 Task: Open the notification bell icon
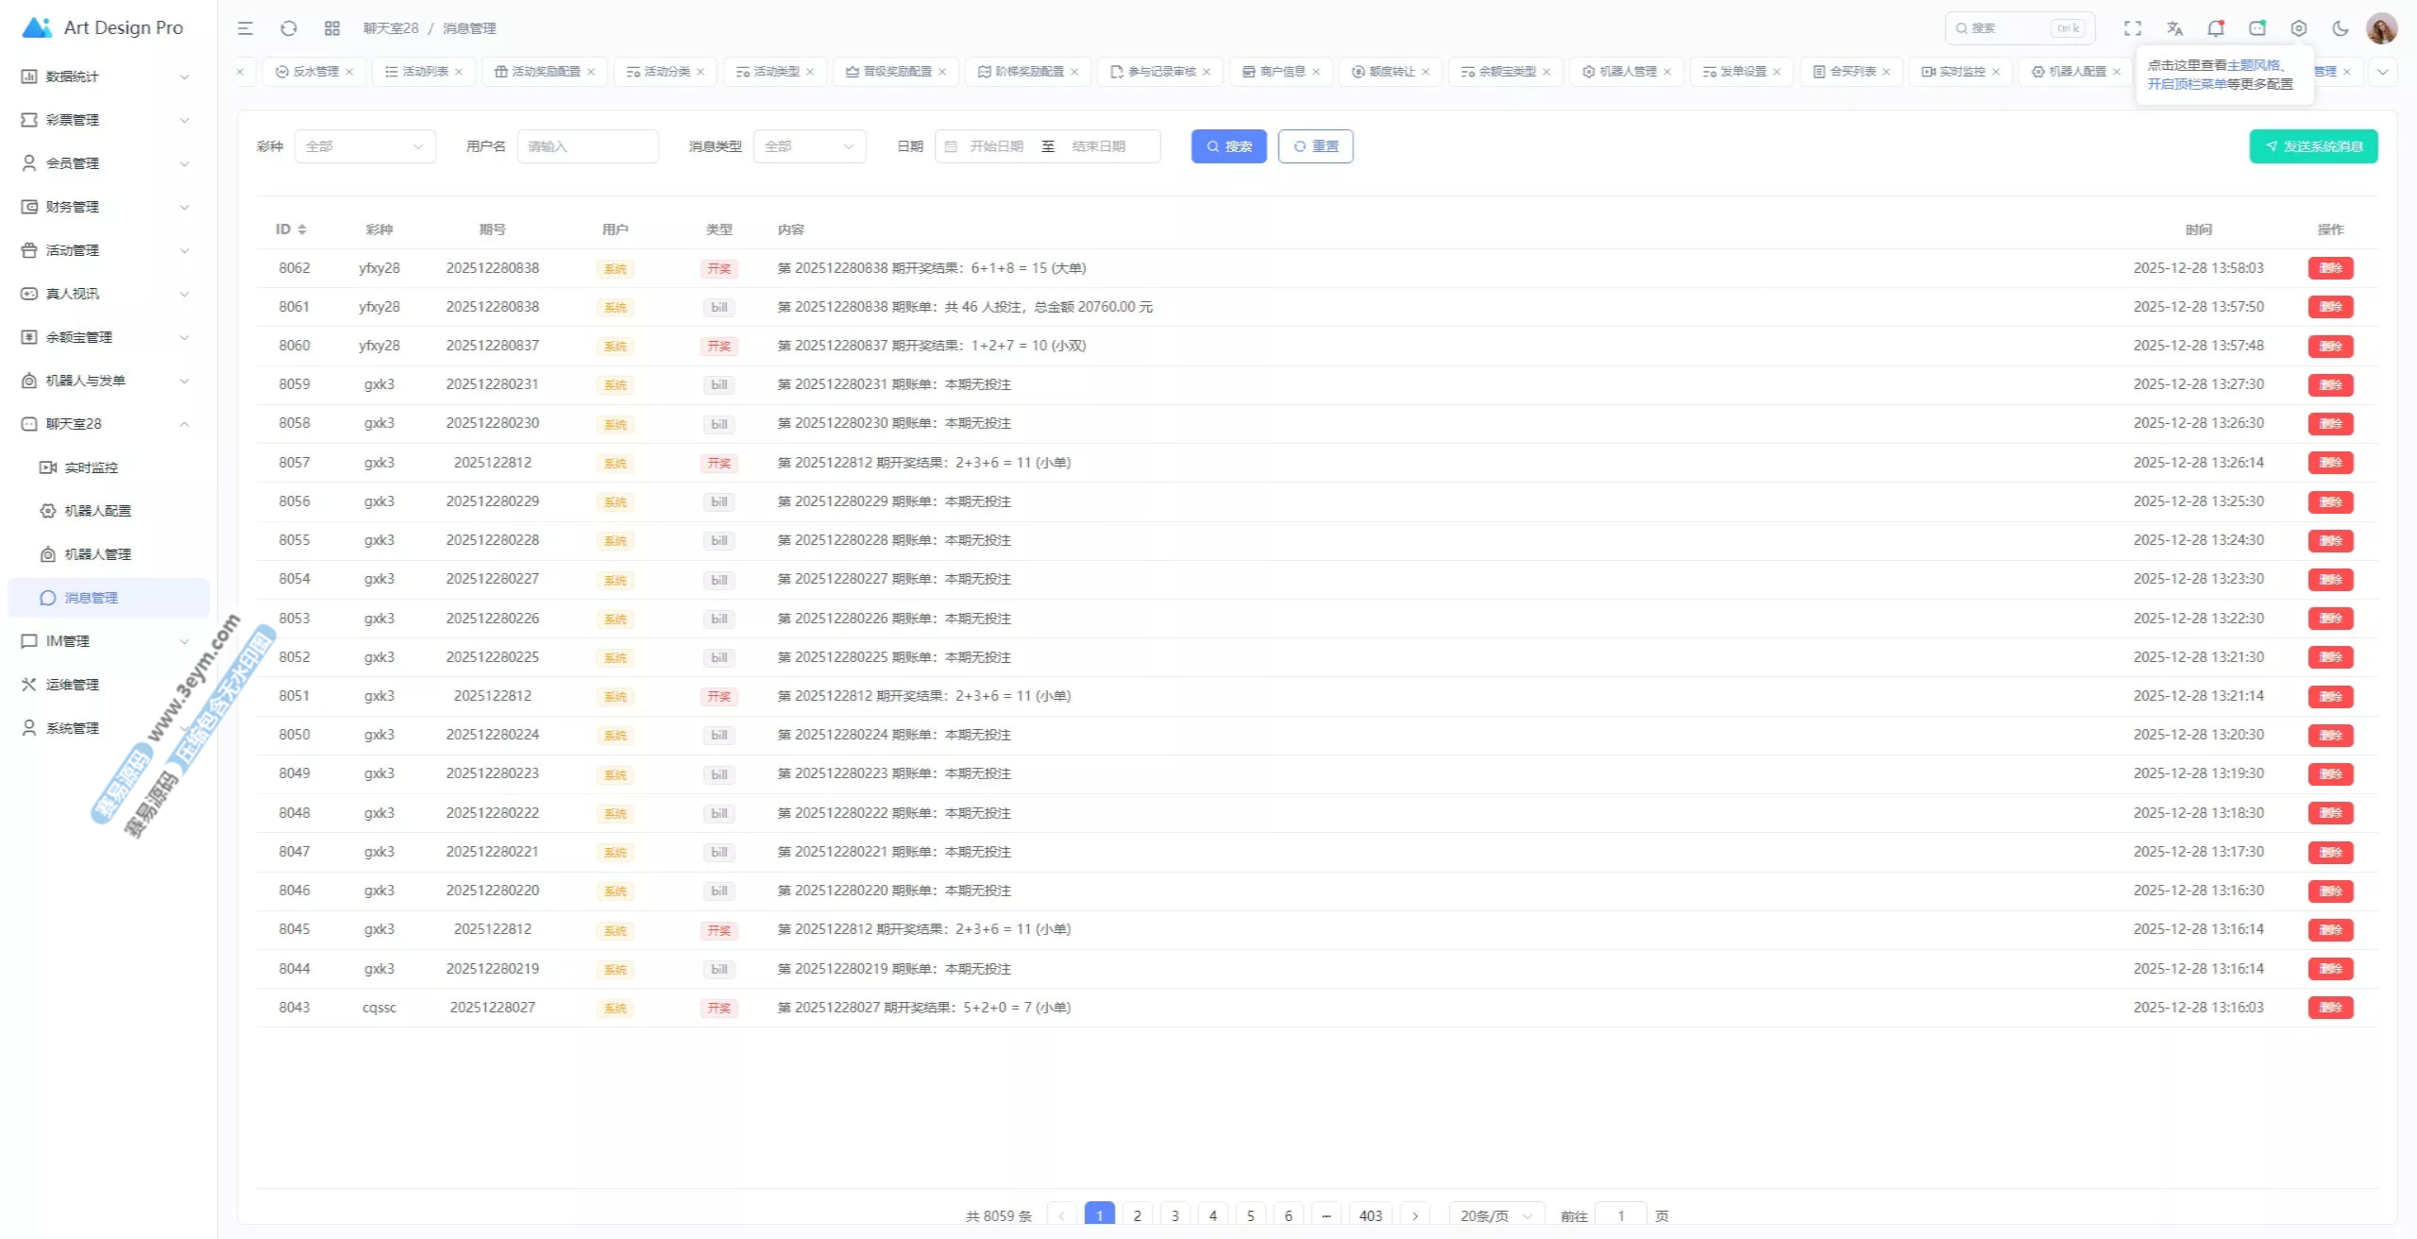point(2215,28)
